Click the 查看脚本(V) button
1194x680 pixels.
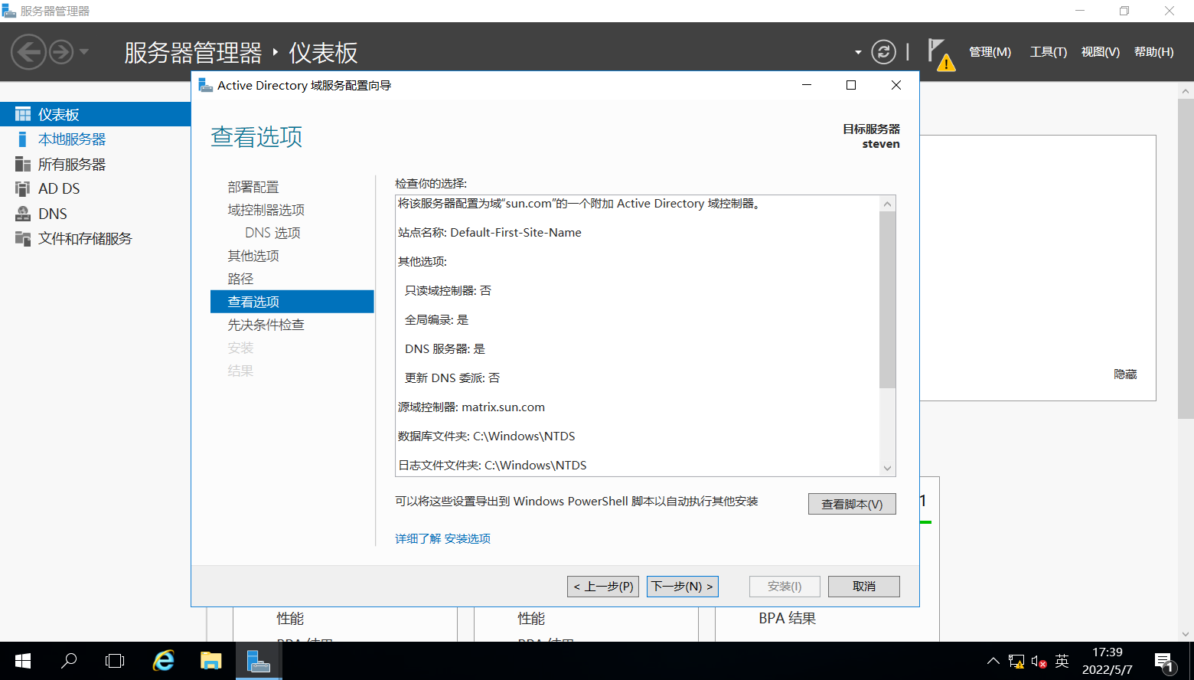852,504
